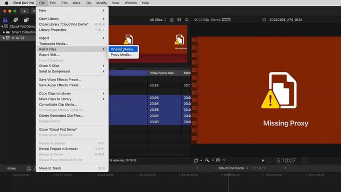Choose Close Library "Cloud Pod Demo"

[72, 24]
